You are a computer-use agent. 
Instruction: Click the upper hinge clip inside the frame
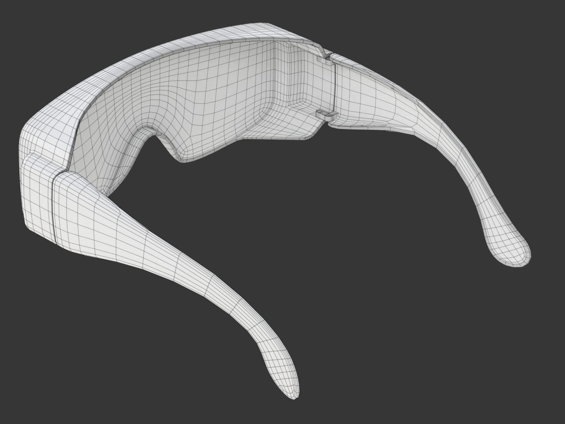326,62
